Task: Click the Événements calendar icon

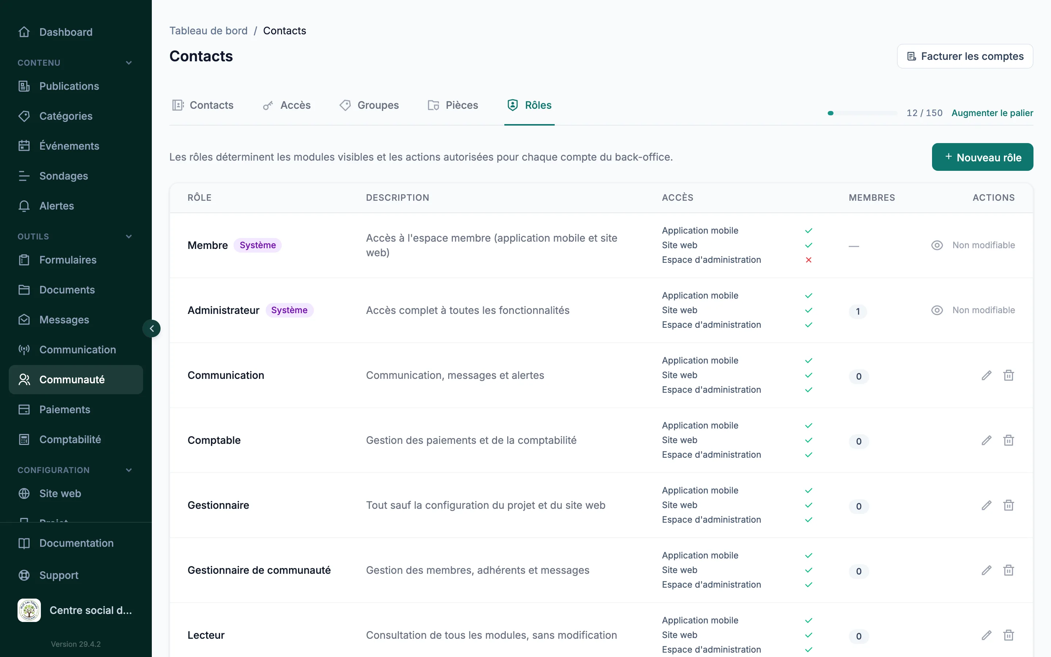Action: (x=24, y=146)
